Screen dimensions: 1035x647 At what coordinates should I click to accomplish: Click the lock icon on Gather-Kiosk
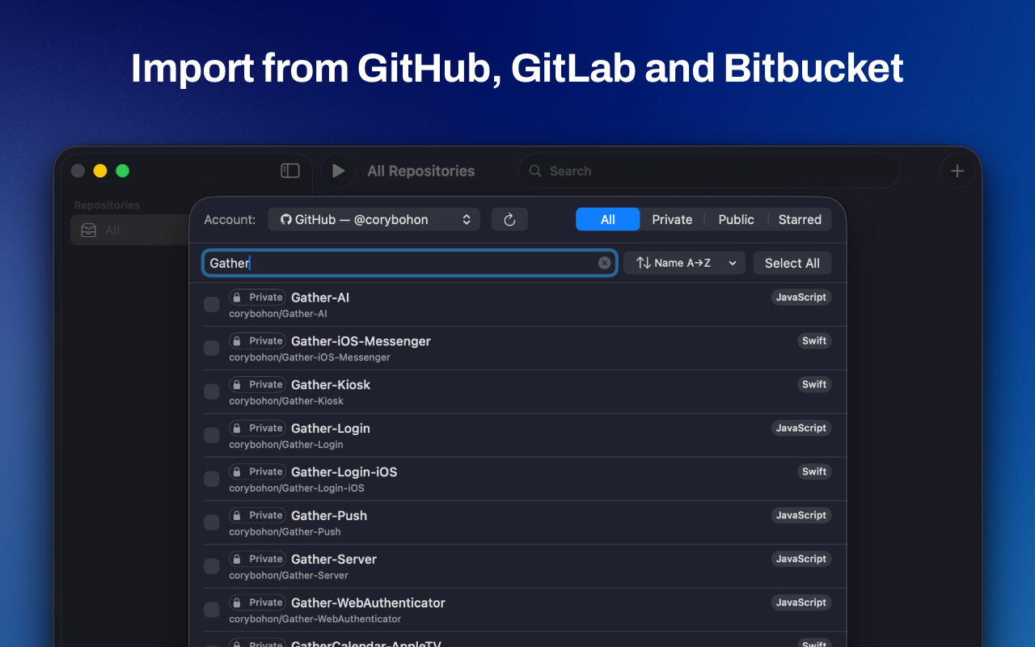tap(238, 385)
